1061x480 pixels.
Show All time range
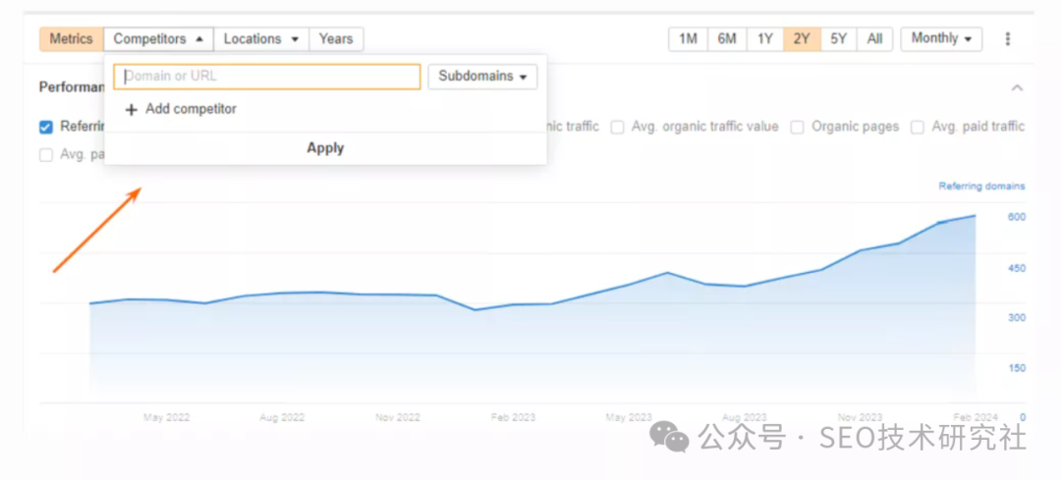pyautogui.click(x=875, y=39)
